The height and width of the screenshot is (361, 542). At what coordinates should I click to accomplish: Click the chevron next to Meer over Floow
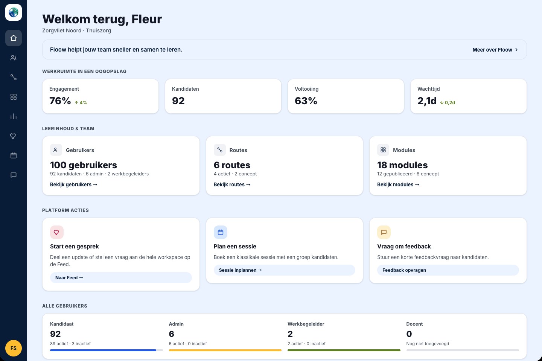pos(516,50)
